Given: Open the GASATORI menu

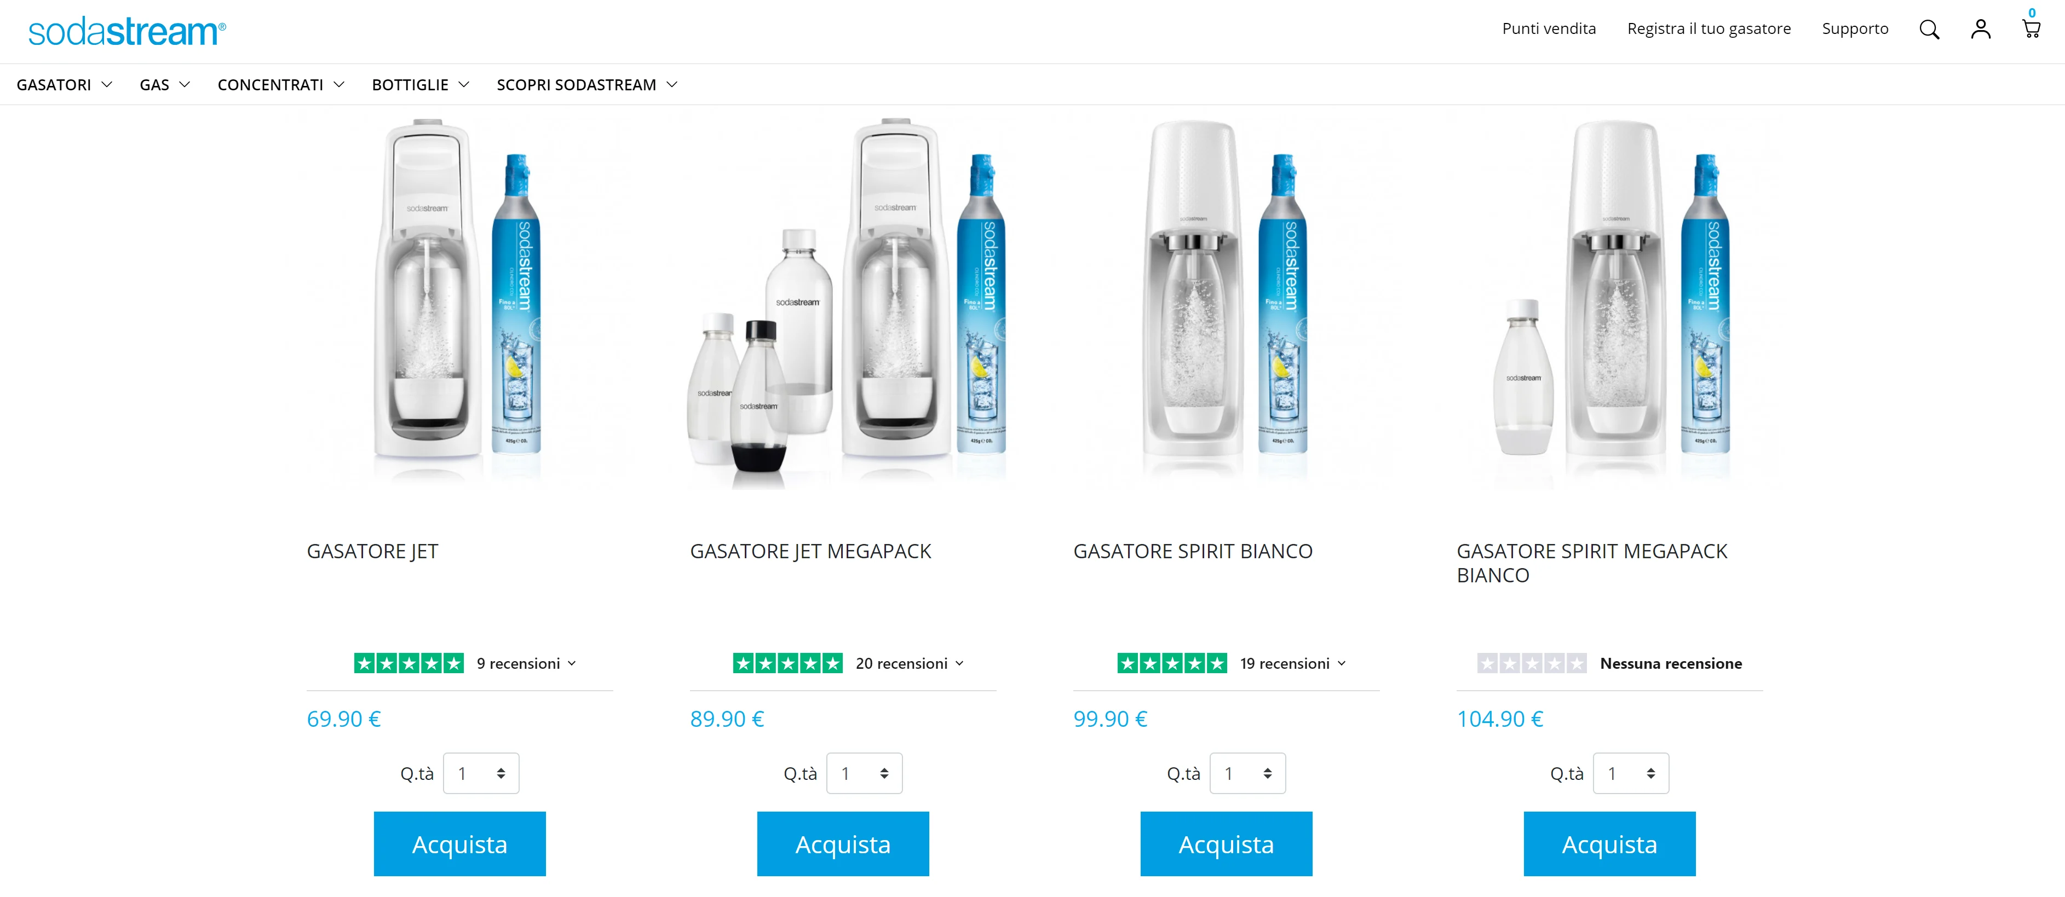Looking at the screenshot, I should pos(64,85).
